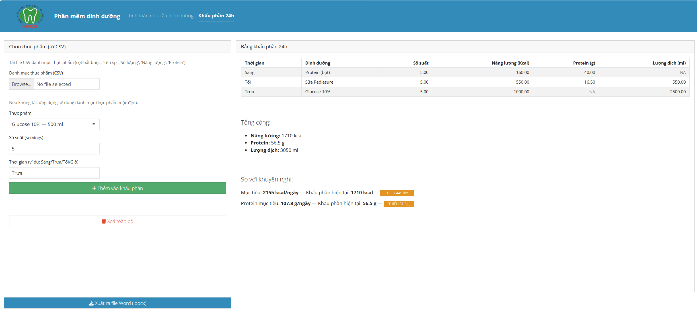
Task: Click the NHOS tooth logo
Action: click(30, 16)
